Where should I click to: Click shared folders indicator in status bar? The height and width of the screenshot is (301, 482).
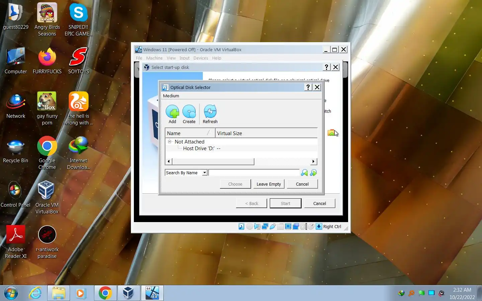click(280, 226)
